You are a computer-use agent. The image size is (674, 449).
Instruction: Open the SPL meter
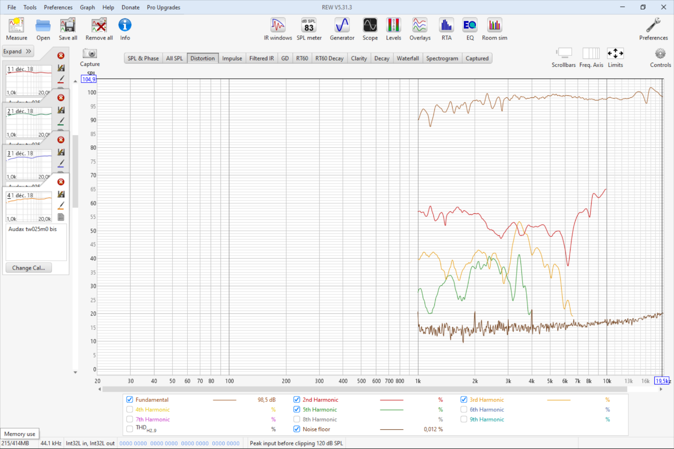(x=309, y=29)
